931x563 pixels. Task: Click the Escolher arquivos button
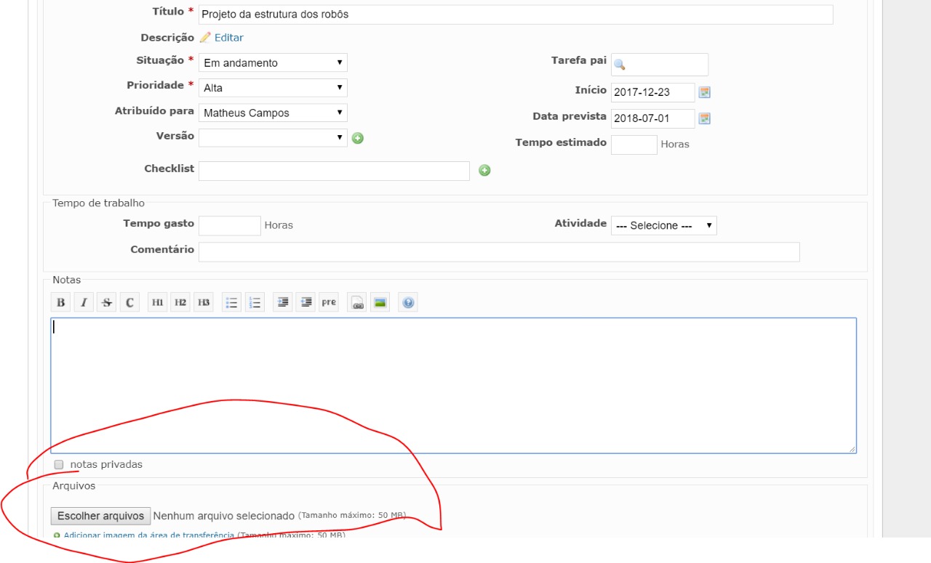101,516
